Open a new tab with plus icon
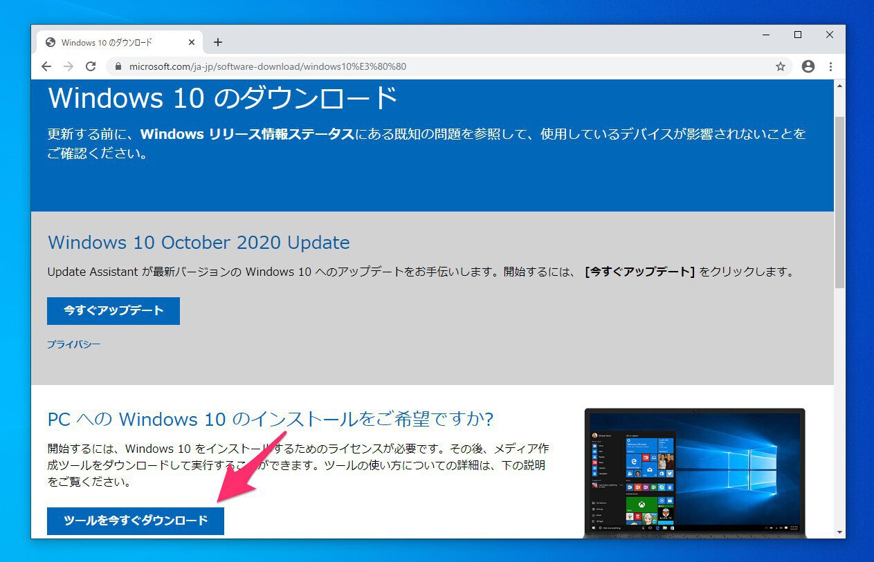This screenshot has width=874, height=562. pos(218,42)
